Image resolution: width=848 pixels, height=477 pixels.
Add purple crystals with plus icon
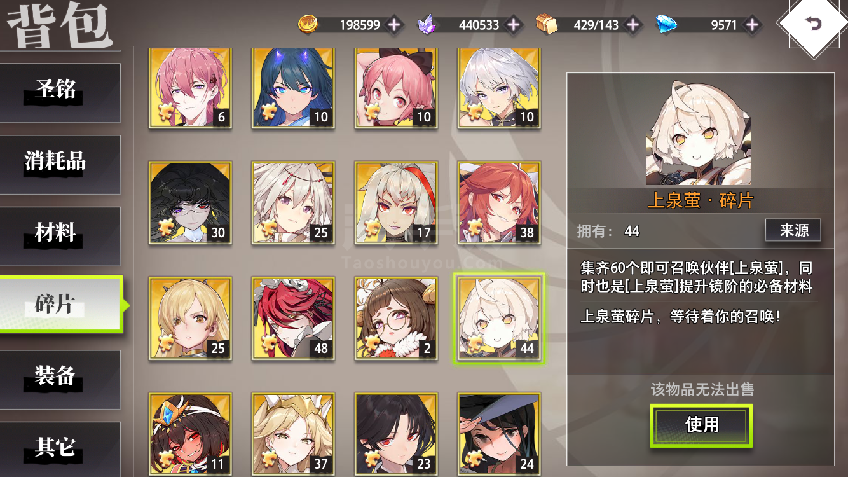[x=513, y=25]
